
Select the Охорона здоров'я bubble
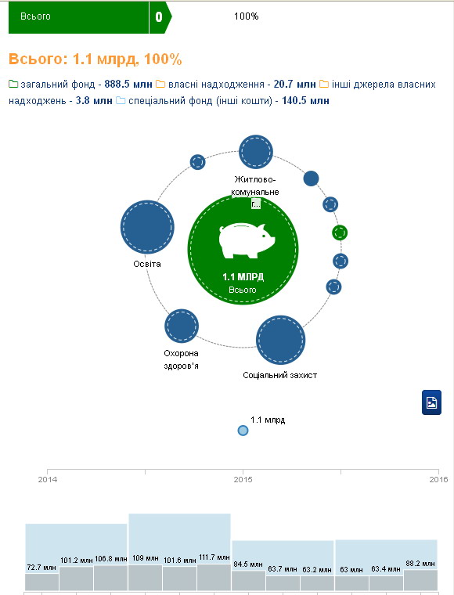(x=182, y=326)
